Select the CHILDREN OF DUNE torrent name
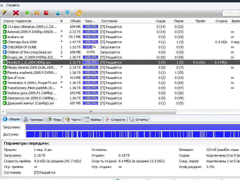The width and height of the screenshot is (240, 180). click(x=22, y=47)
